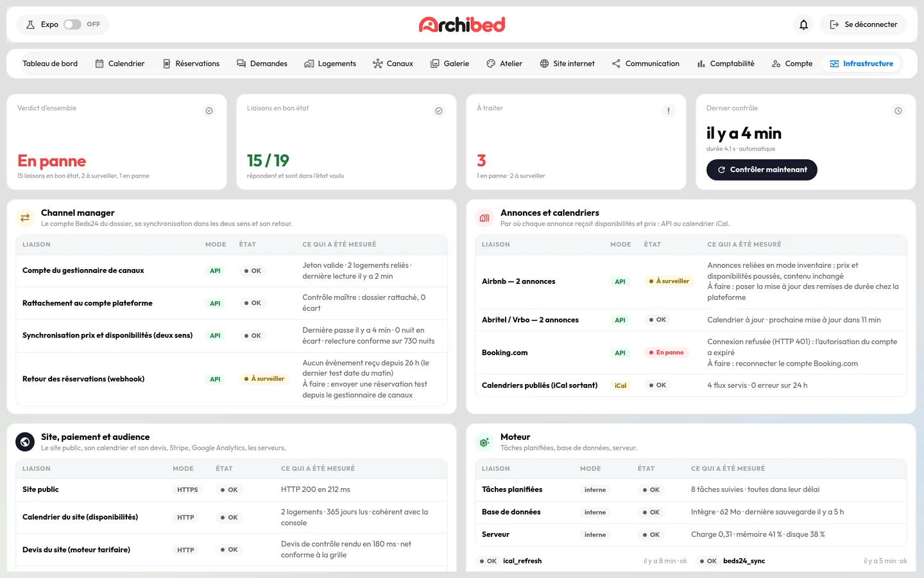Select the Compte du gestionnaire de canaux row
This screenshot has height=578, width=924.
point(232,270)
